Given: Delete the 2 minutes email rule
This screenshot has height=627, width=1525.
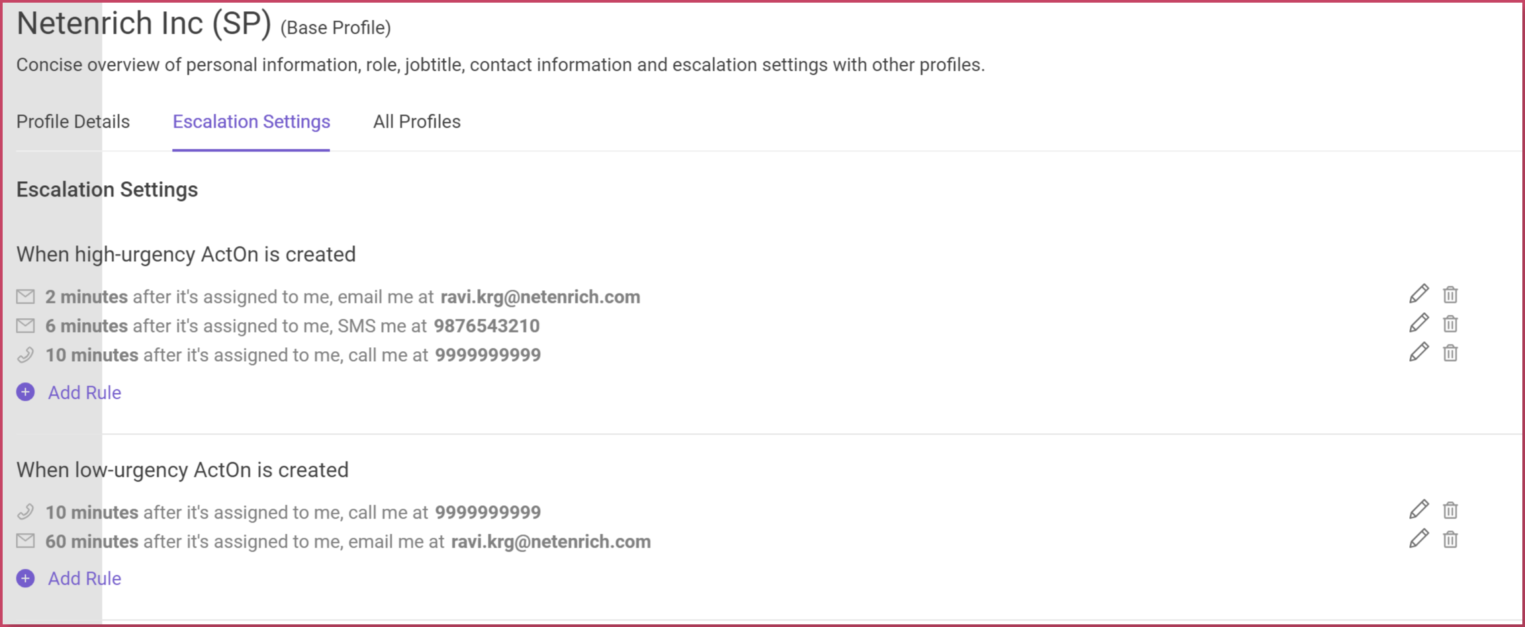Looking at the screenshot, I should pyautogui.click(x=1450, y=294).
